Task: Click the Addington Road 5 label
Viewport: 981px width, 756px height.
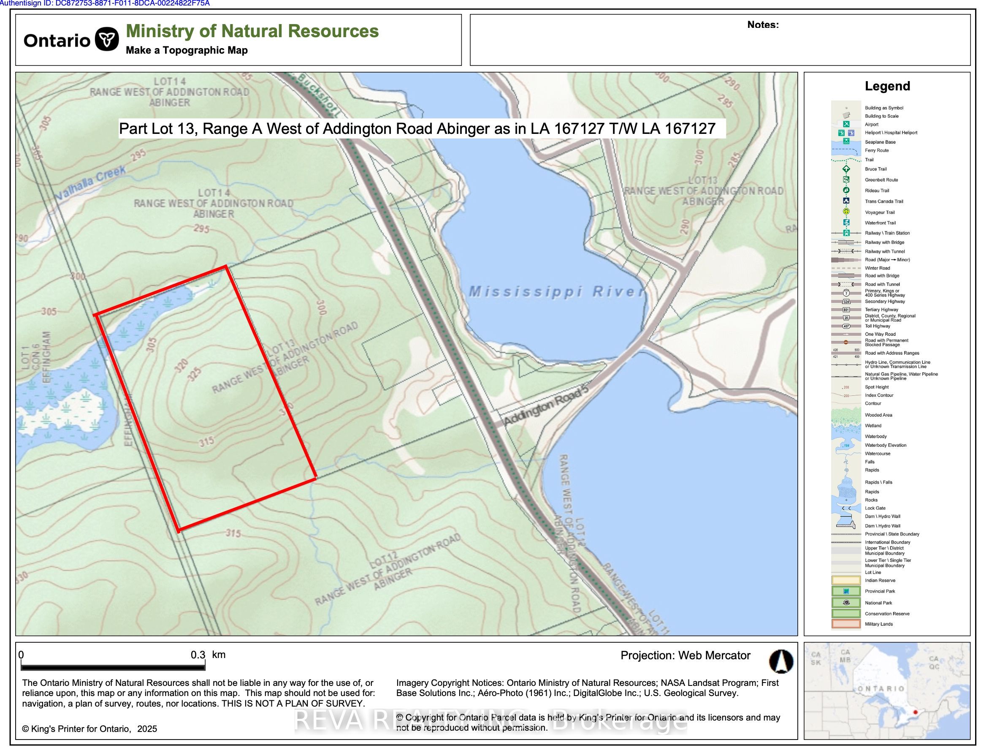Action: 545,406
